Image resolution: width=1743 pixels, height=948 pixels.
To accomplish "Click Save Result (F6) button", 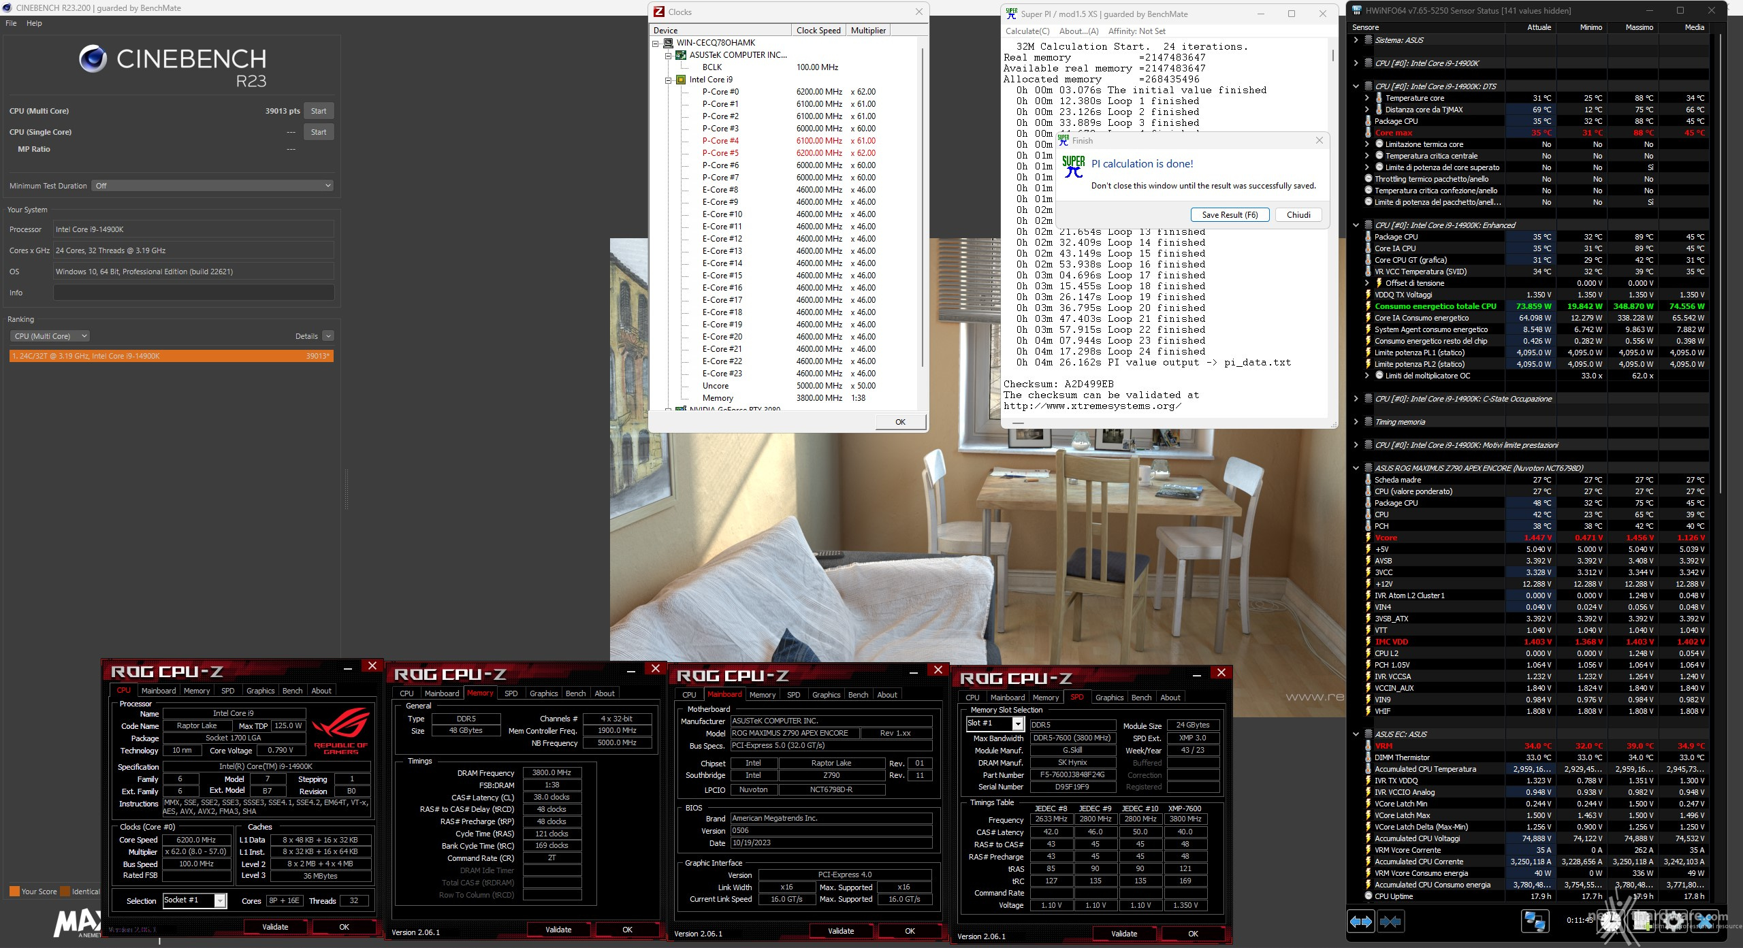I will 1230,215.
